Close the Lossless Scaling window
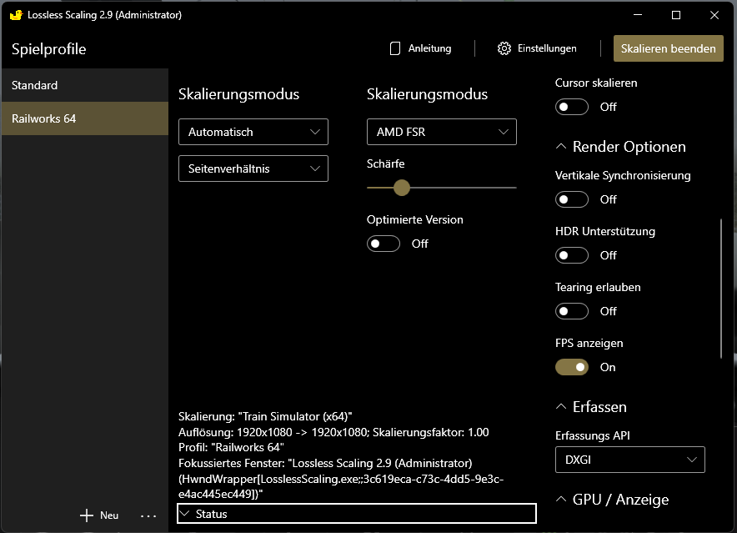 (x=714, y=15)
